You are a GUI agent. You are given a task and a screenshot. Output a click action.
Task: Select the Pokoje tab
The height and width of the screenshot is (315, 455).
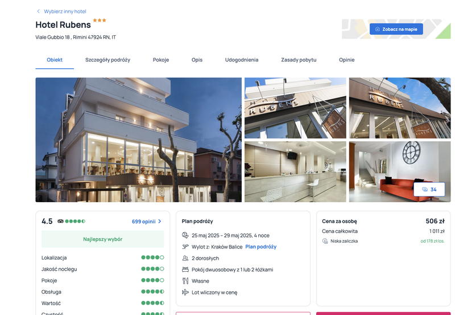[x=161, y=60]
